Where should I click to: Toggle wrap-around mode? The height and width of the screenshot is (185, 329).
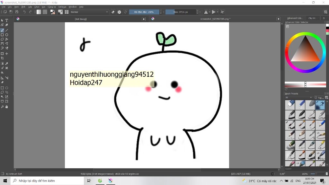pyautogui.click(x=222, y=12)
